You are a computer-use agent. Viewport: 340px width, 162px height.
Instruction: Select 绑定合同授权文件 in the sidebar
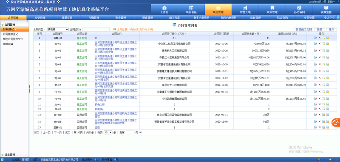click(x=13, y=39)
